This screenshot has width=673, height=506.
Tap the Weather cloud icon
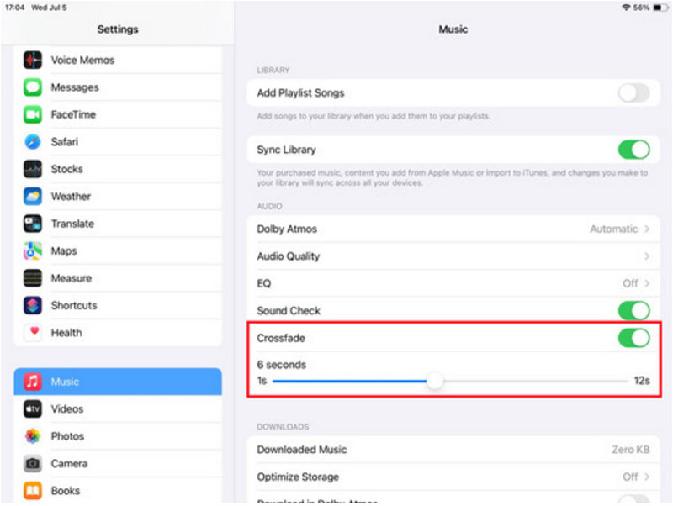click(x=33, y=197)
